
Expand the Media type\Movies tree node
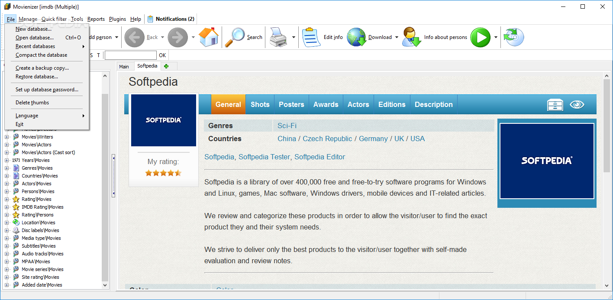pos(6,238)
